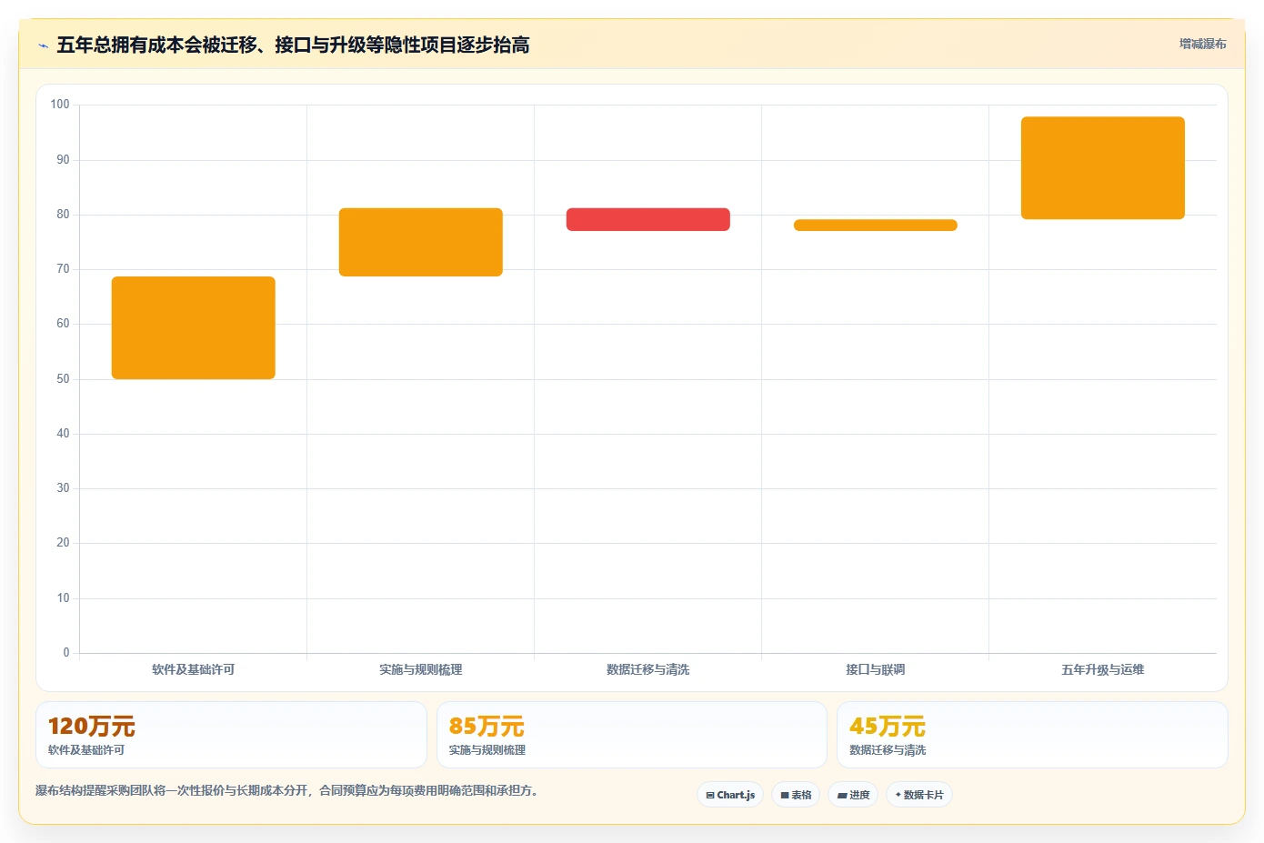
Task: Select the 数据卡片 tag pill
Action: [919, 795]
